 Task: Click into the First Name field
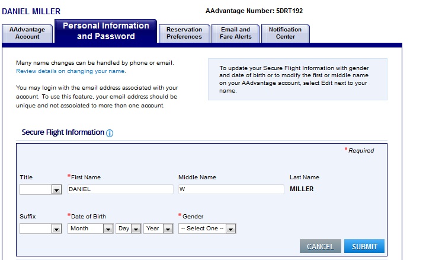click(x=120, y=189)
